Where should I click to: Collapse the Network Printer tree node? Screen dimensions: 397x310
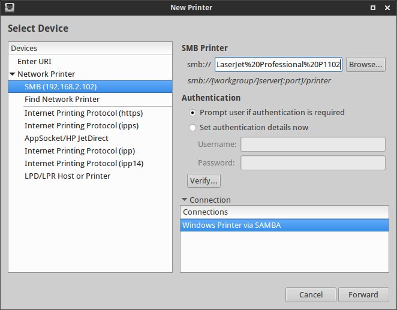point(13,74)
